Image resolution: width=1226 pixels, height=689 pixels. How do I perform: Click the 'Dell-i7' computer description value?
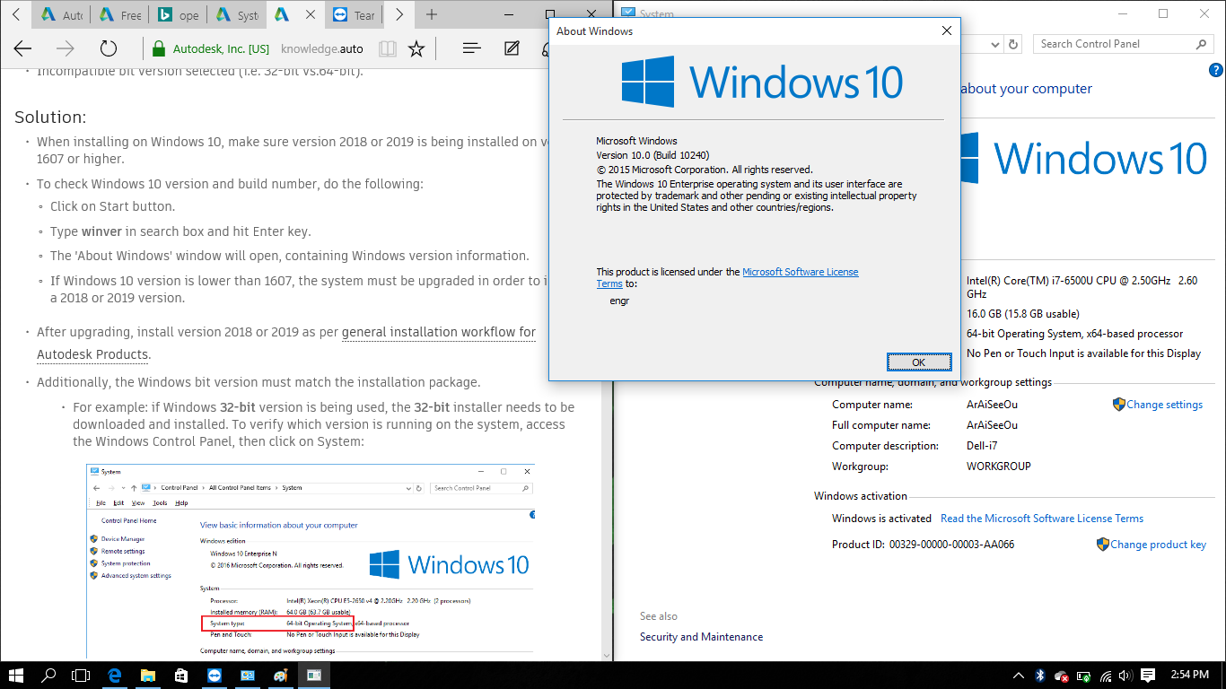pyautogui.click(x=982, y=446)
